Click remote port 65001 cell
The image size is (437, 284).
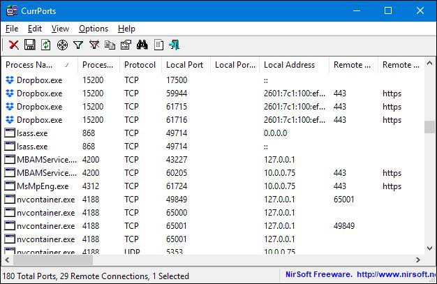[x=344, y=200]
